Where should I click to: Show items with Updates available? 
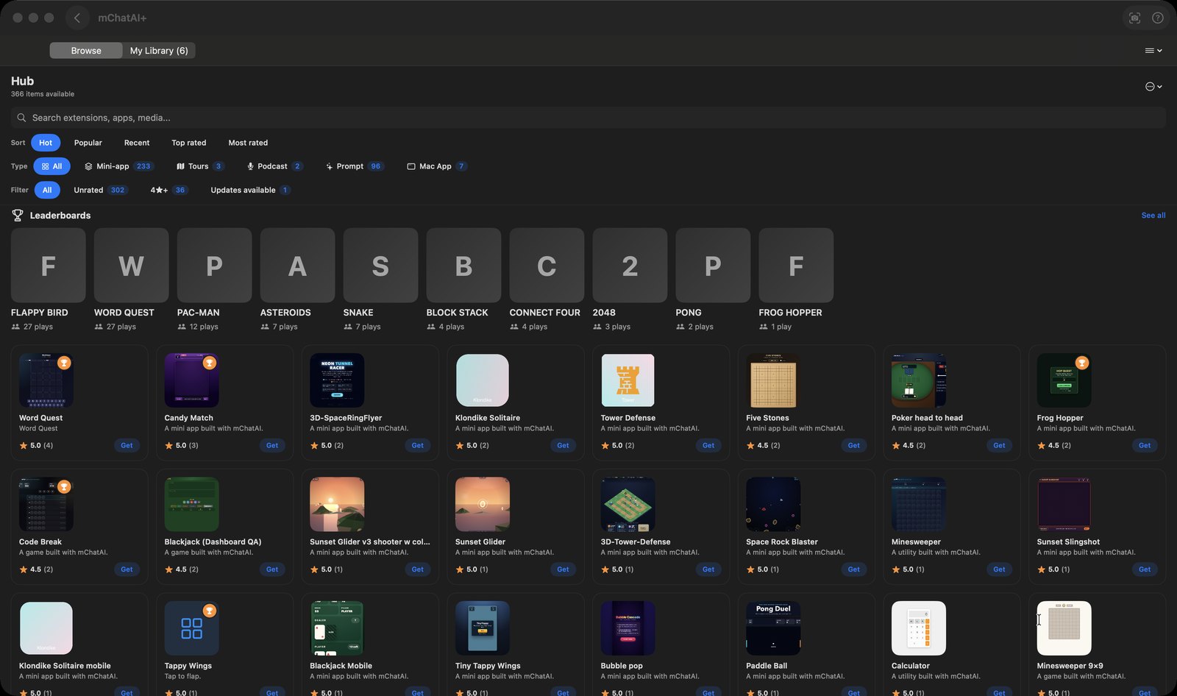pos(250,190)
